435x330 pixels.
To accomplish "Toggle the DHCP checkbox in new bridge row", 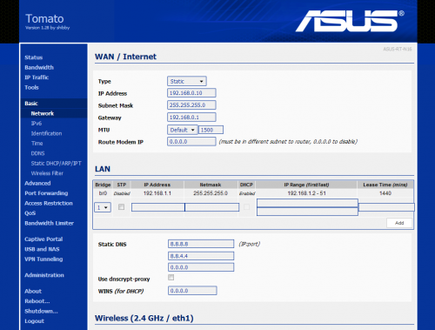I will coord(246,207).
